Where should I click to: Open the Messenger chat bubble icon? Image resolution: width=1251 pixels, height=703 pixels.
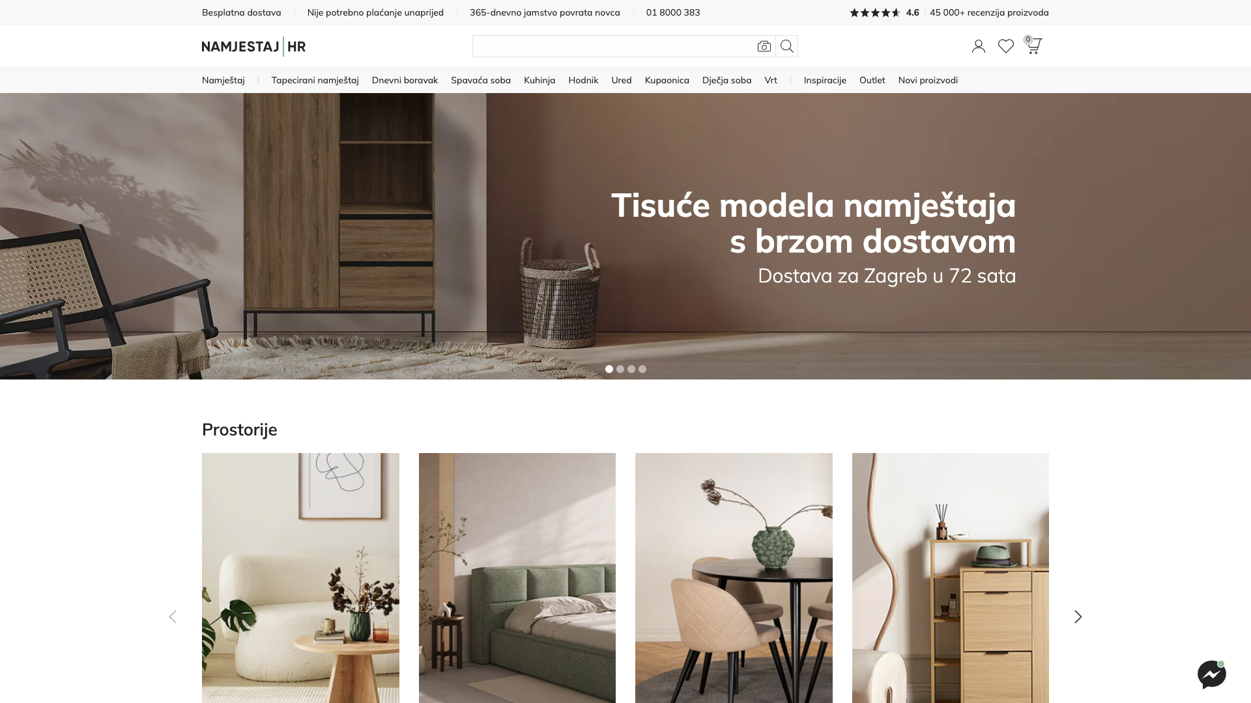point(1212,674)
